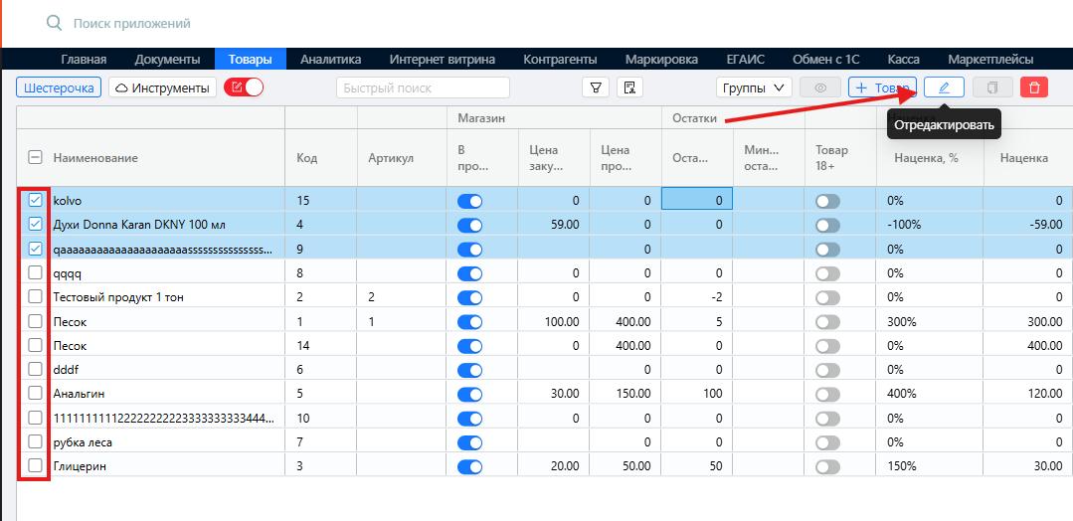Open the filter funnel icon
Image resolution: width=1073 pixels, height=521 pixels.
tap(596, 87)
